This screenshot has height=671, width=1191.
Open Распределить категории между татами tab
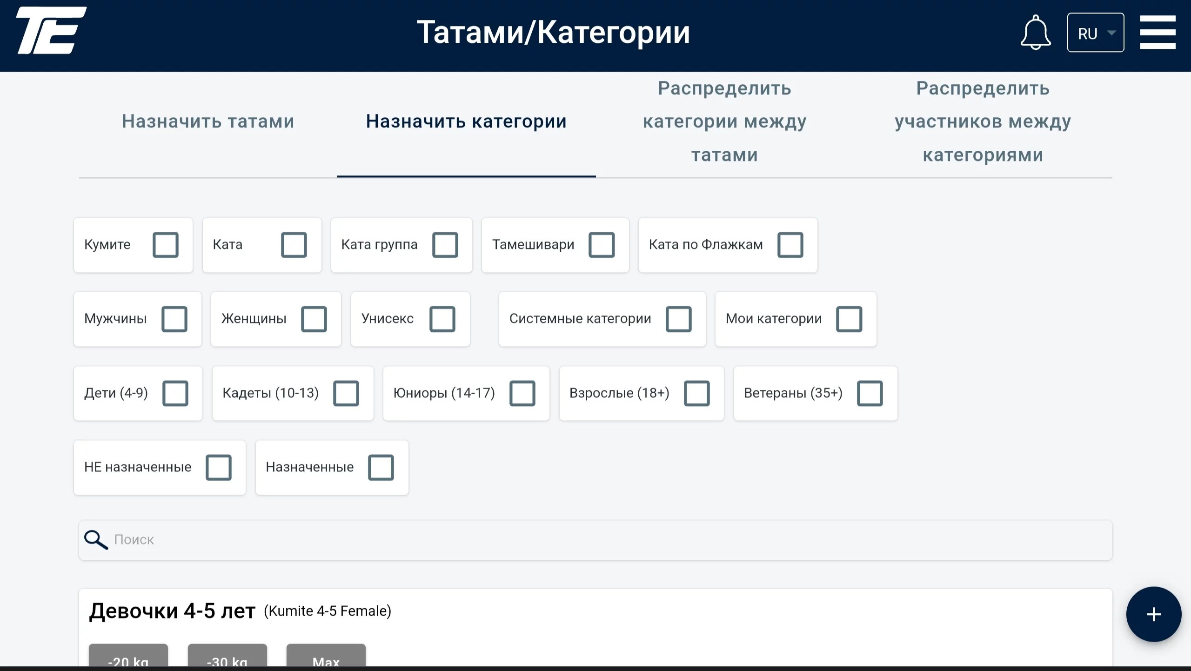pos(724,121)
